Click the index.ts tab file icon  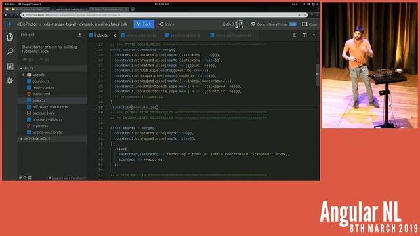coord(91,35)
